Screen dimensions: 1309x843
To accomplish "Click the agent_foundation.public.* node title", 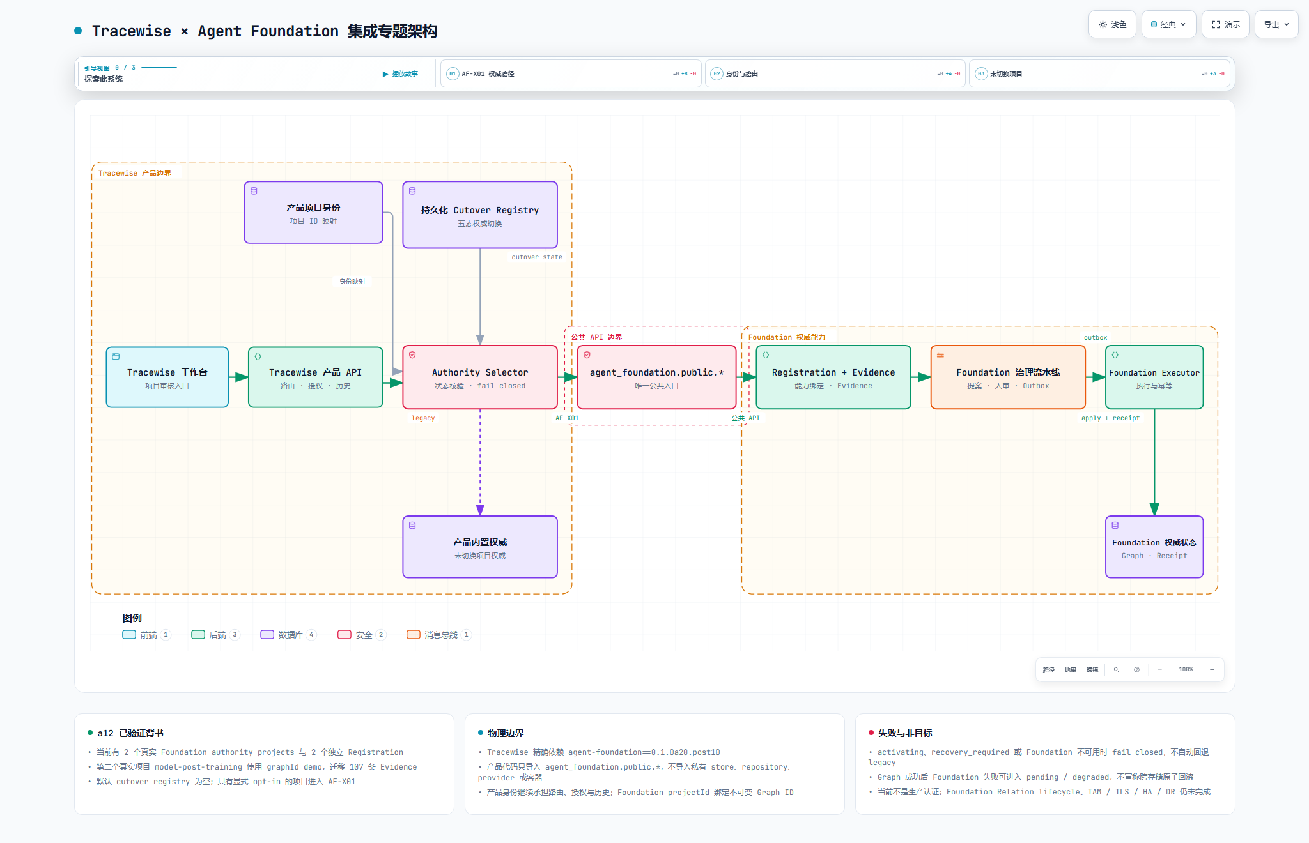I will (x=657, y=372).
